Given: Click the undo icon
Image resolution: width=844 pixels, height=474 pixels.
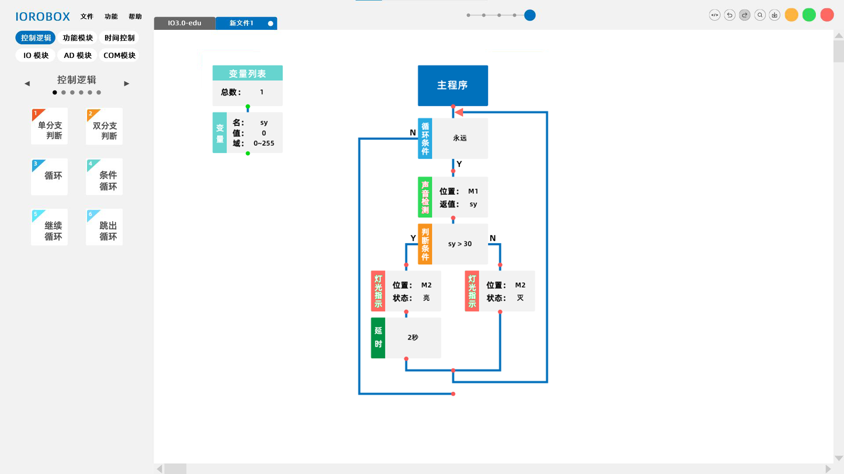Looking at the screenshot, I should click(x=730, y=15).
